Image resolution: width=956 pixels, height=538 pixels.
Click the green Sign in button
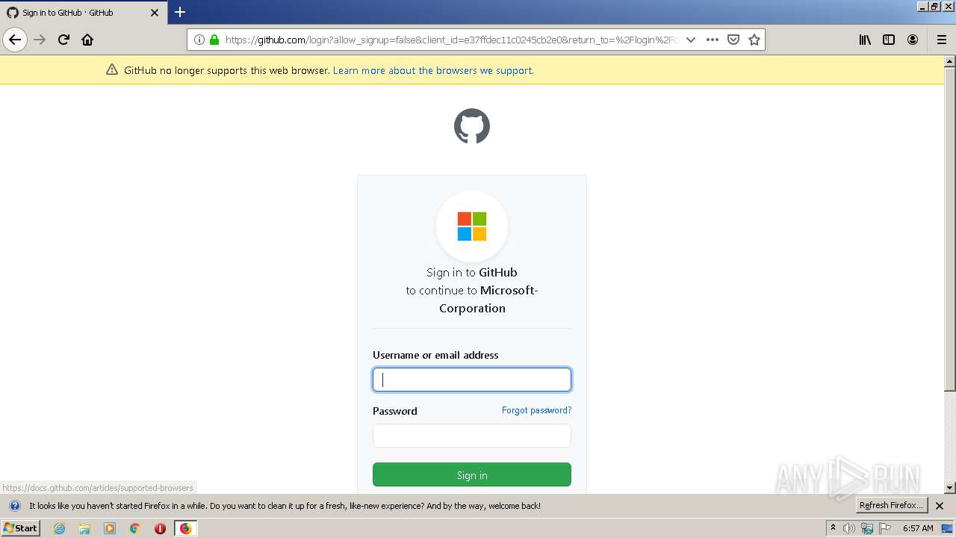pyautogui.click(x=472, y=475)
